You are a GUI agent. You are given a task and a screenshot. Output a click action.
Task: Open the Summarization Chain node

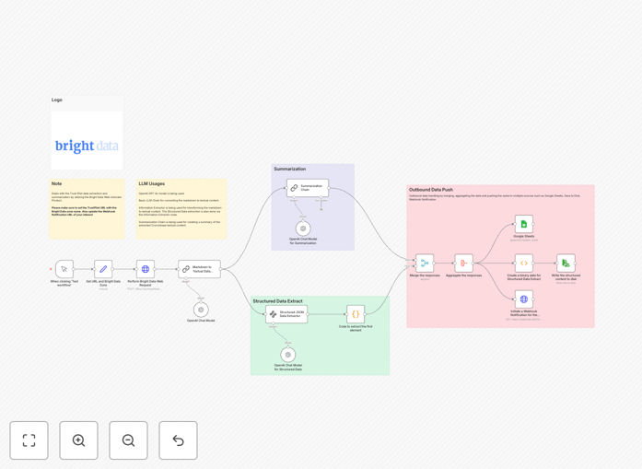(x=308, y=188)
